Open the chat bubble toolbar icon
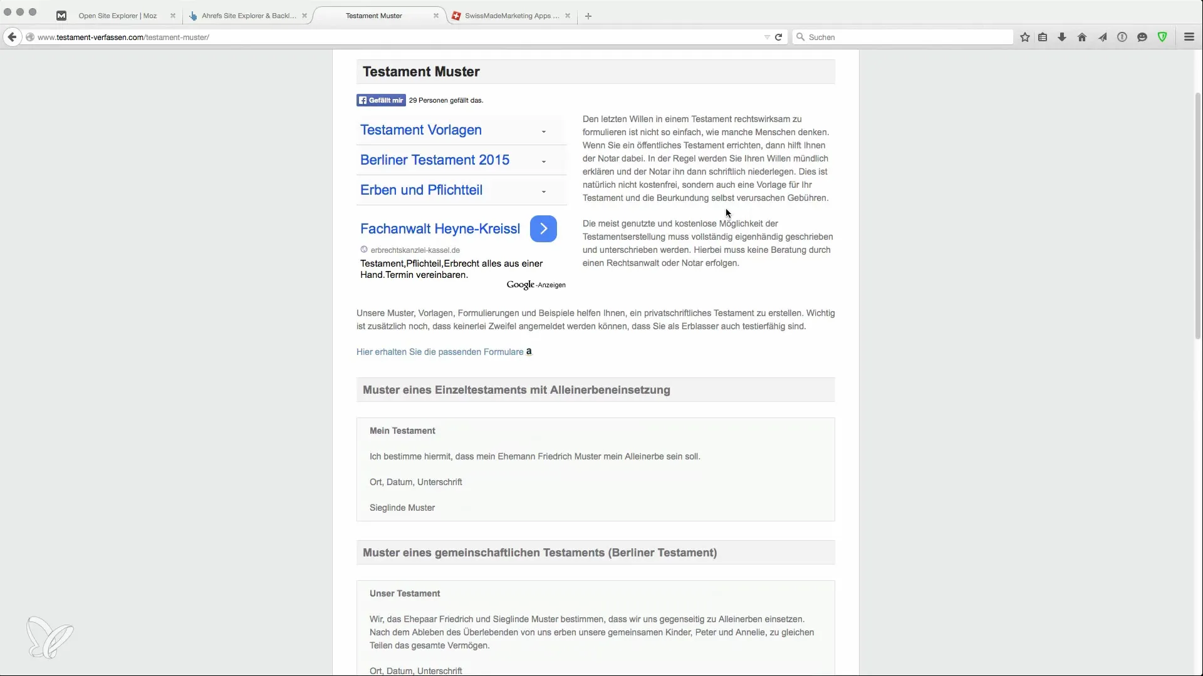 (x=1142, y=37)
